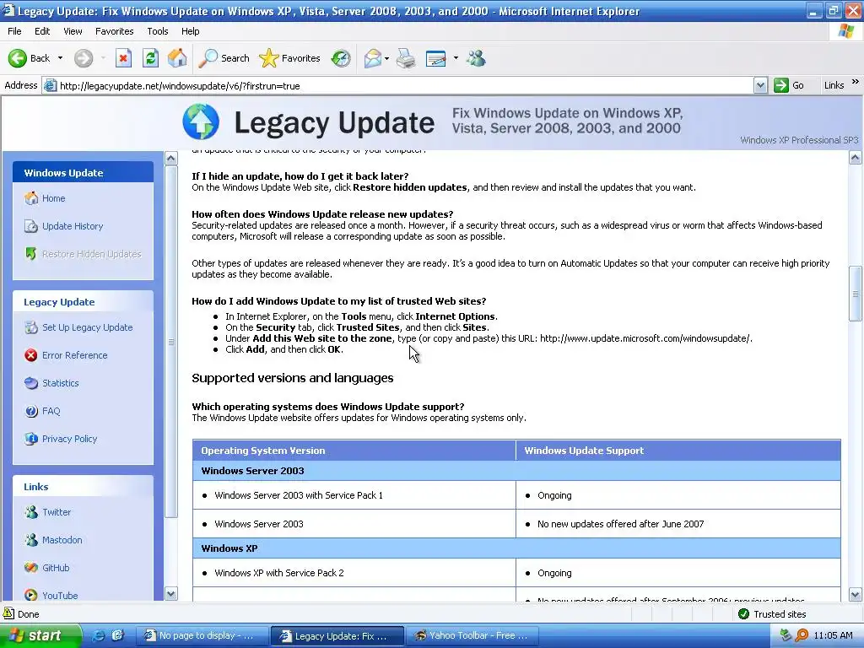Open the Favorites menu

click(x=114, y=31)
